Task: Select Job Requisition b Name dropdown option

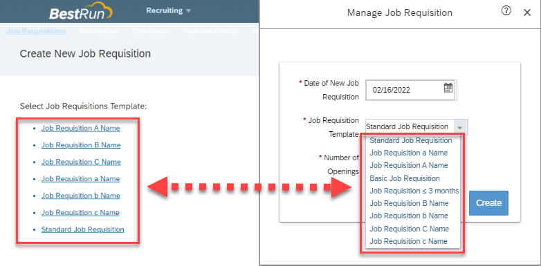Action: (x=409, y=216)
